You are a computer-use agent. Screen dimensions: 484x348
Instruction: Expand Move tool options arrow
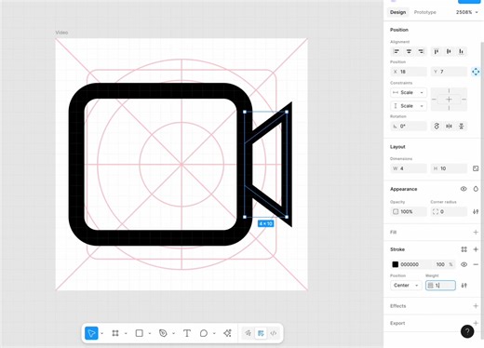(102, 333)
